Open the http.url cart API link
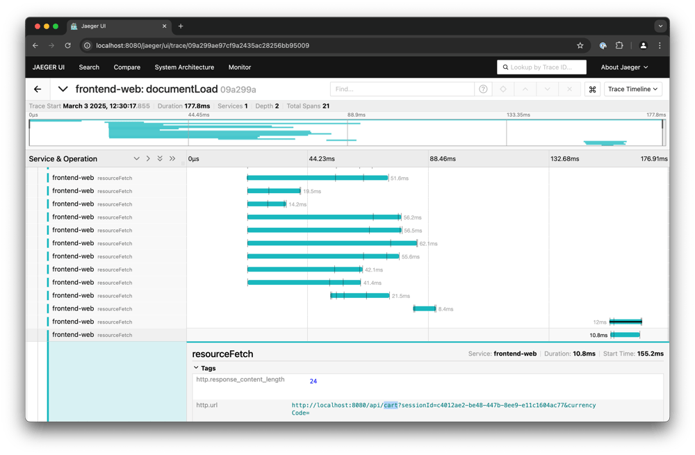 tap(443, 409)
